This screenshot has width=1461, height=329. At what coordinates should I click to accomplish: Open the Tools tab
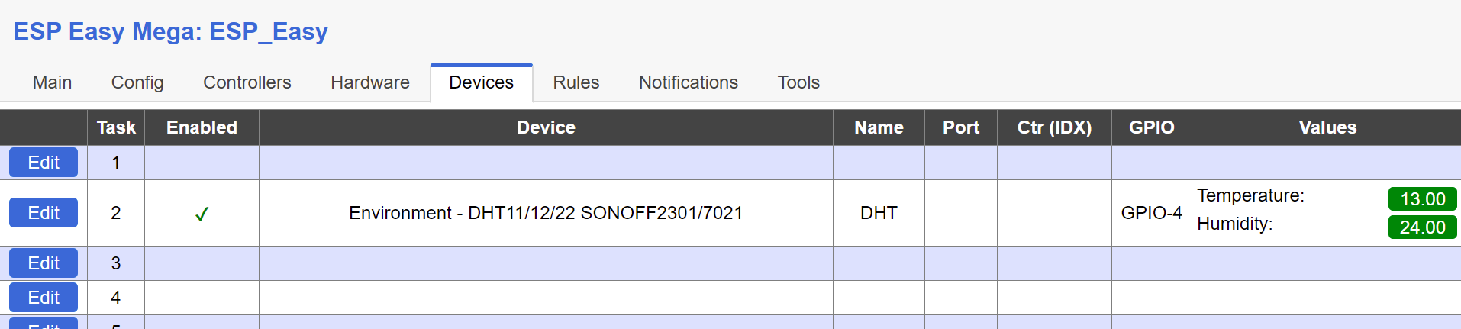click(x=798, y=82)
